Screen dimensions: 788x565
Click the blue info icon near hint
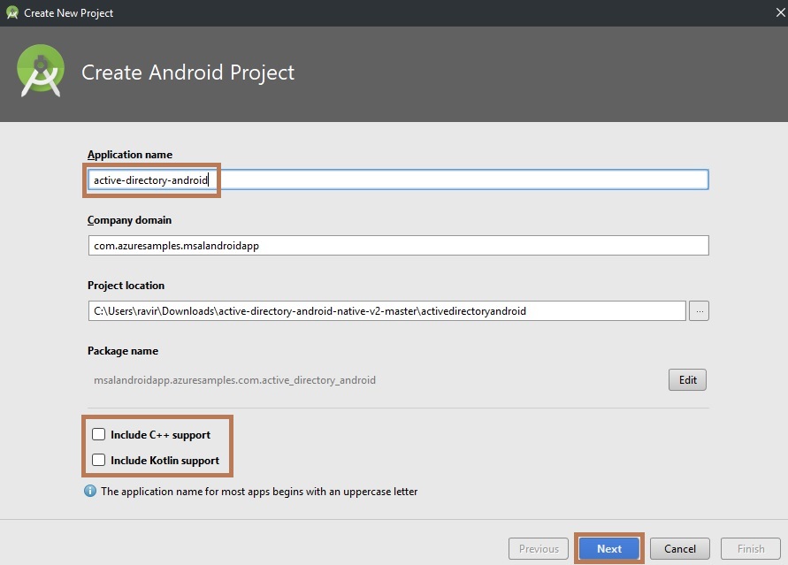(x=90, y=491)
